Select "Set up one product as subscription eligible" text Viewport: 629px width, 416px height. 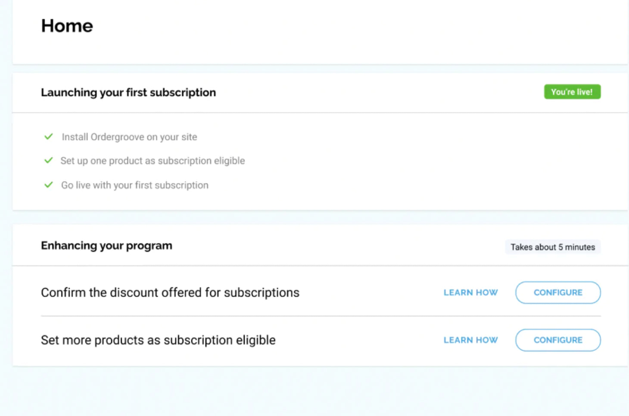click(x=153, y=161)
